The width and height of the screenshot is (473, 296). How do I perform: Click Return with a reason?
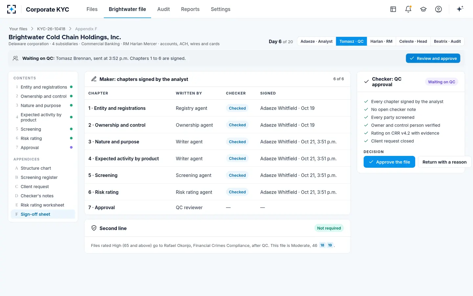[x=444, y=162]
